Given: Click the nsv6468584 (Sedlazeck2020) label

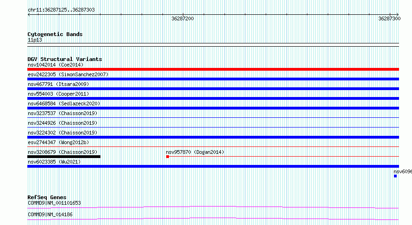Looking at the screenshot, I should [64, 103].
